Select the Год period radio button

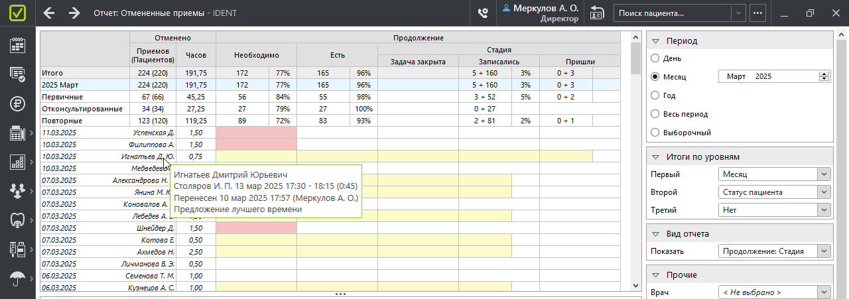[x=655, y=95]
